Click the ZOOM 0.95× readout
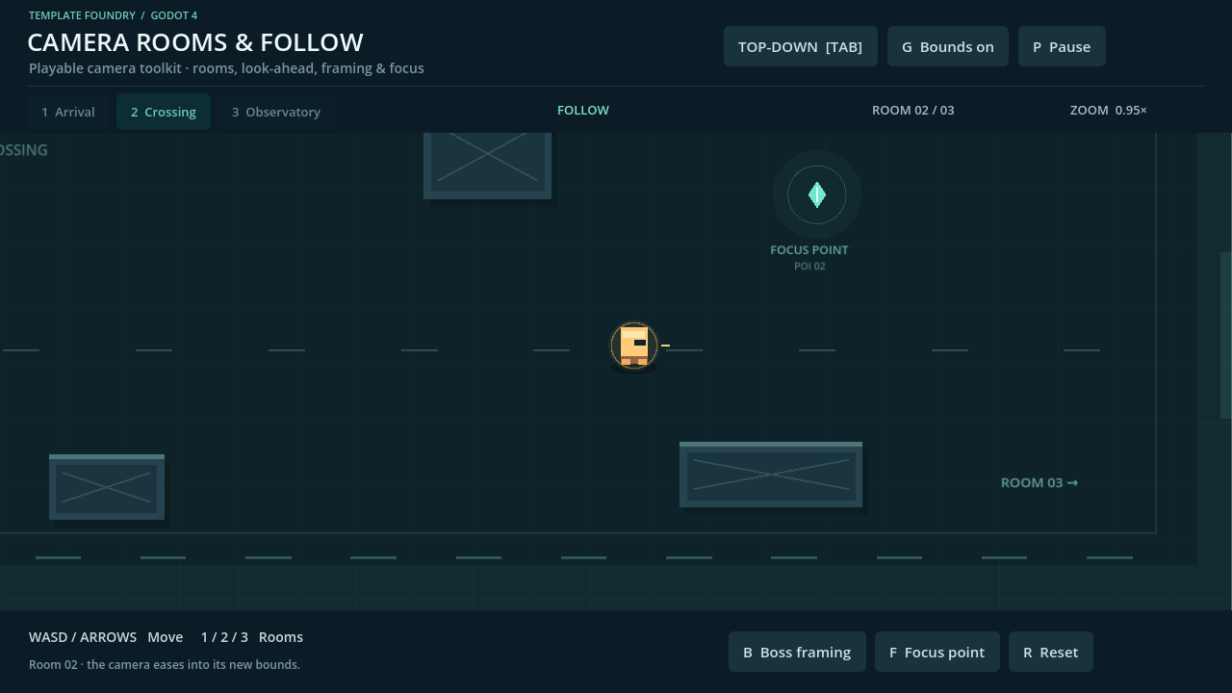Viewport: 1232px width, 693px height. click(1109, 111)
